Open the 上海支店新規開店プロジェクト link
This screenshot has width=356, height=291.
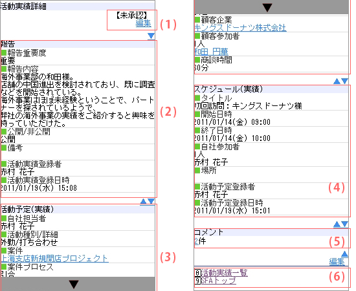coord(54,259)
